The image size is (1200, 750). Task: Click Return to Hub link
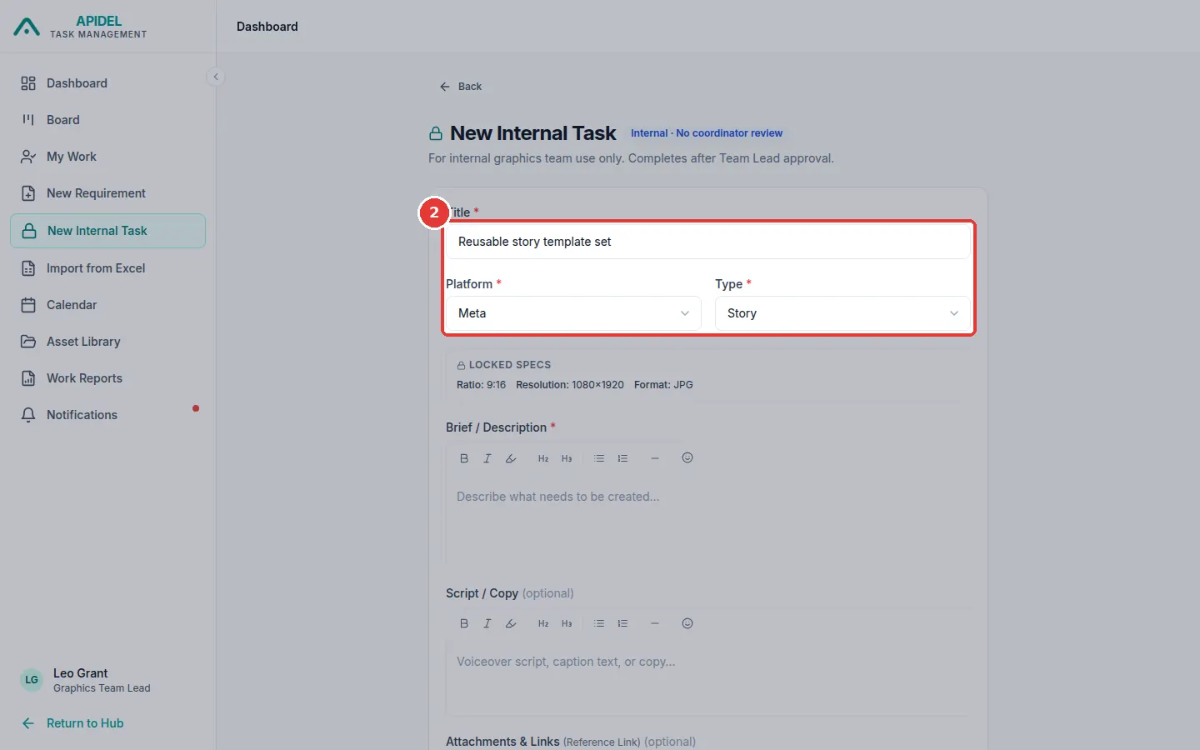pyautogui.click(x=74, y=723)
